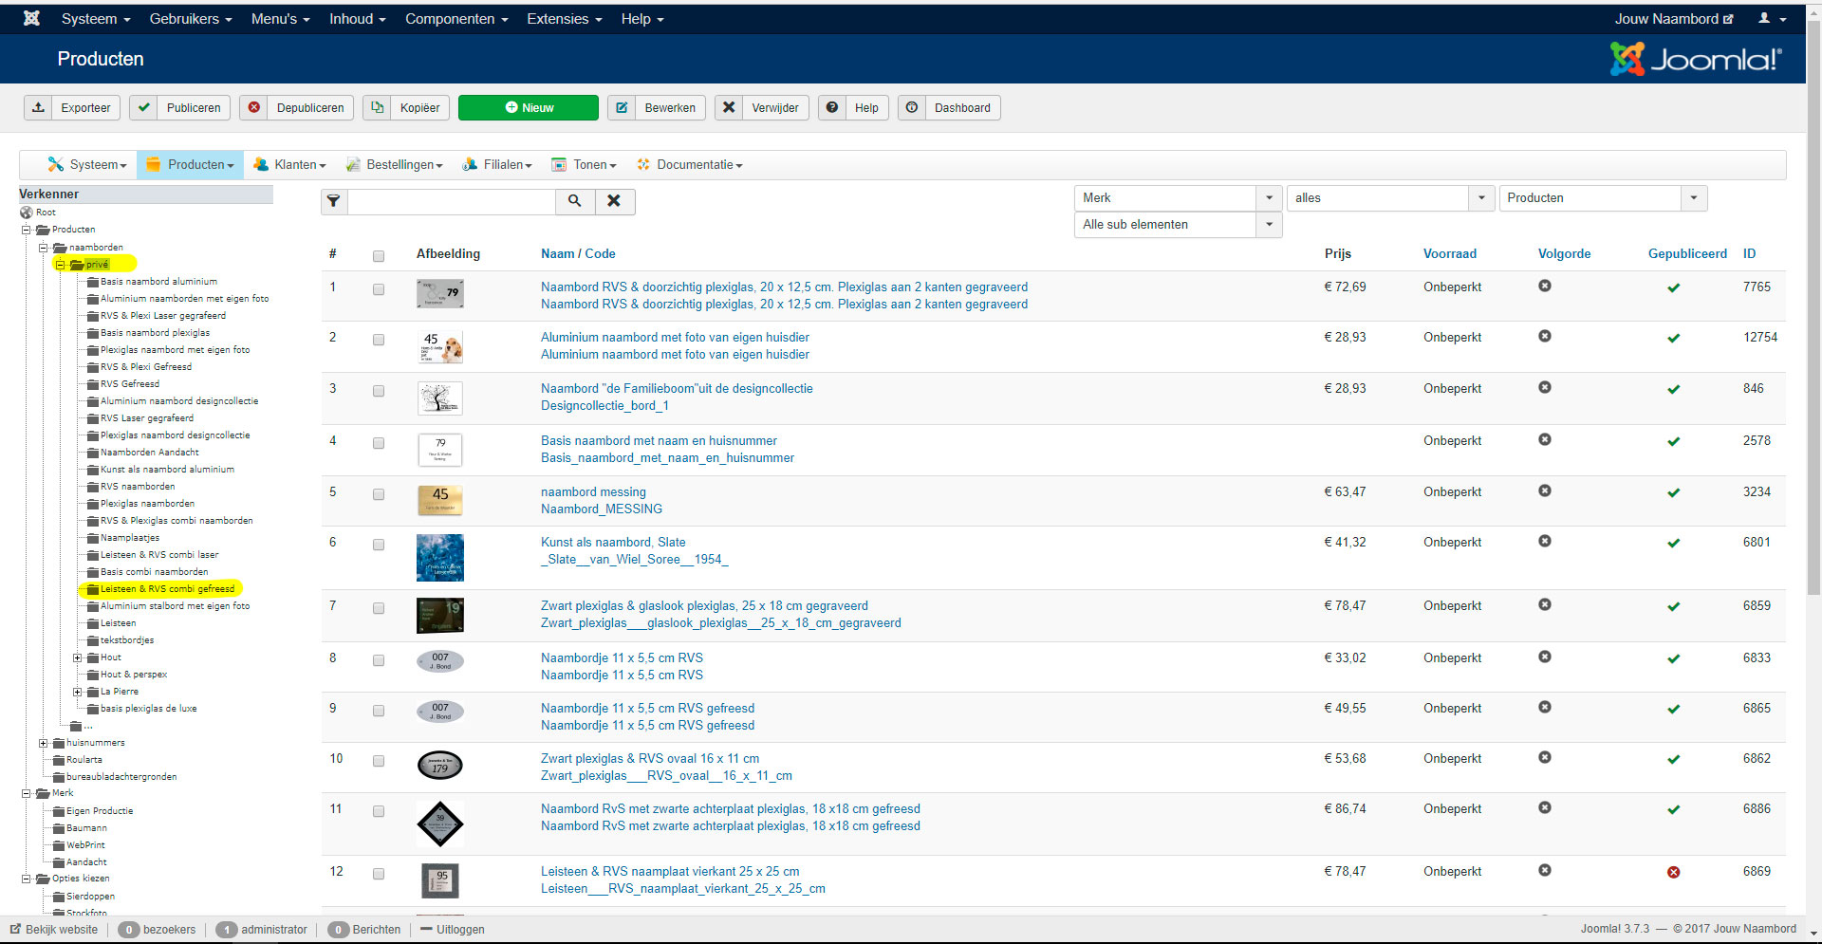Check the box for row 1 product

tap(379, 289)
